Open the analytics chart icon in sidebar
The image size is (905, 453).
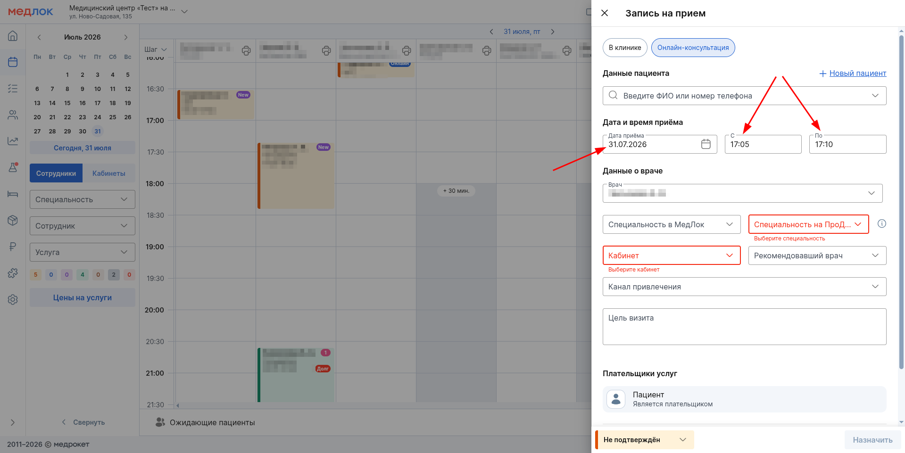13,141
